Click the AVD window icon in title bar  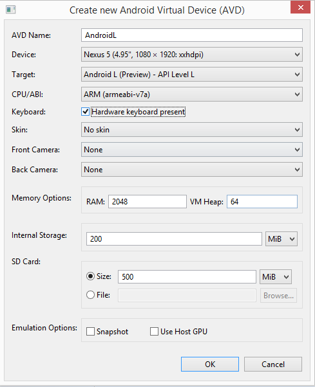click(x=11, y=10)
